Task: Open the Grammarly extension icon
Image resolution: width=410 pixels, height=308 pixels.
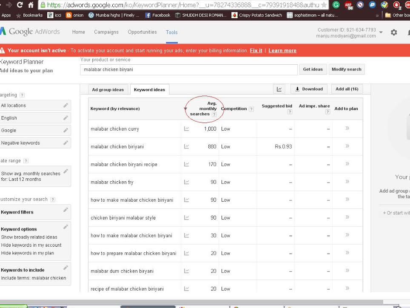Action: coord(336,5)
